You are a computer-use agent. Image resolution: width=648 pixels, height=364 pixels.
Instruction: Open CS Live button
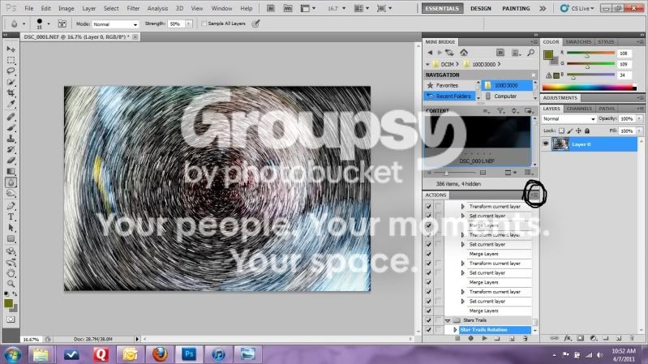coord(577,8)
